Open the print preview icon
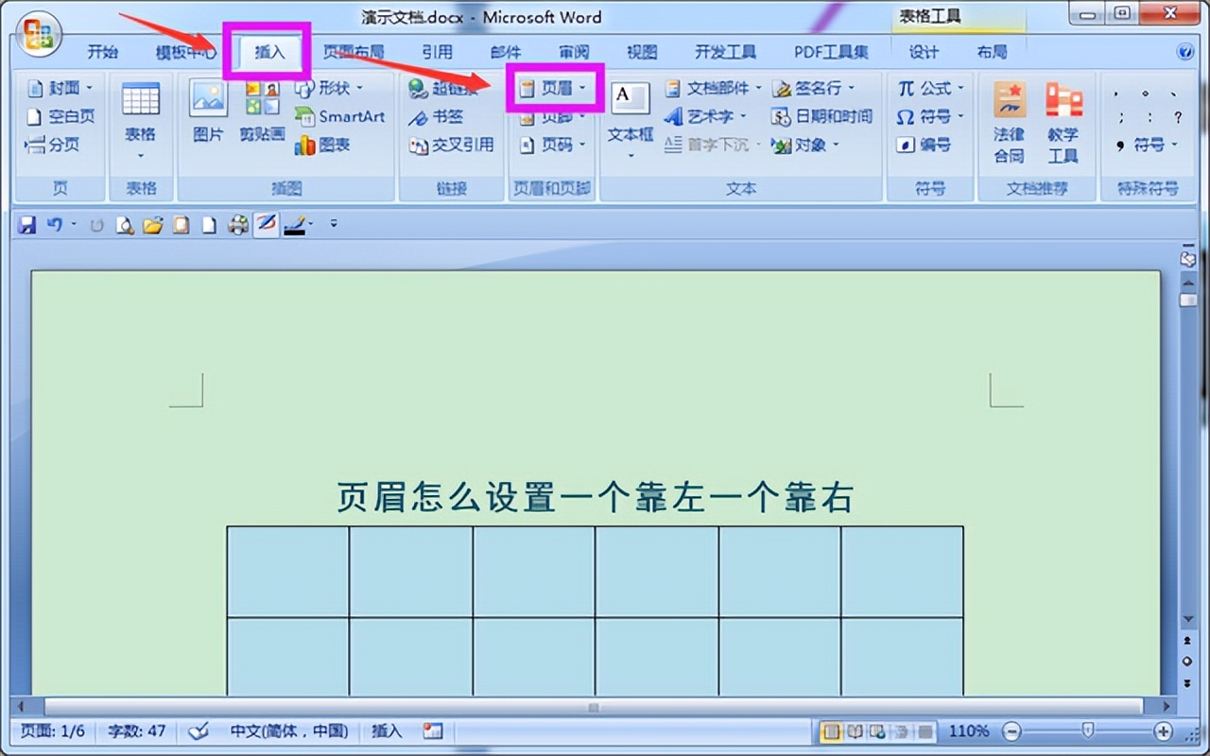The height and width of the screenshot is (756, 1210). click(x=125, y=225)
